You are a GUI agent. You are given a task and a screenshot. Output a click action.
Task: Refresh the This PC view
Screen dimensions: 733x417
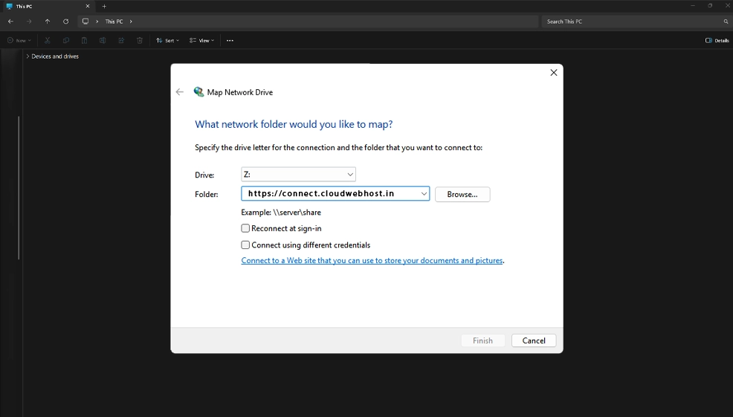pos(66,22)
